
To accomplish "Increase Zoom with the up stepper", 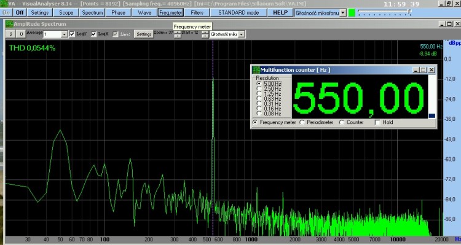I will [177, 33].
